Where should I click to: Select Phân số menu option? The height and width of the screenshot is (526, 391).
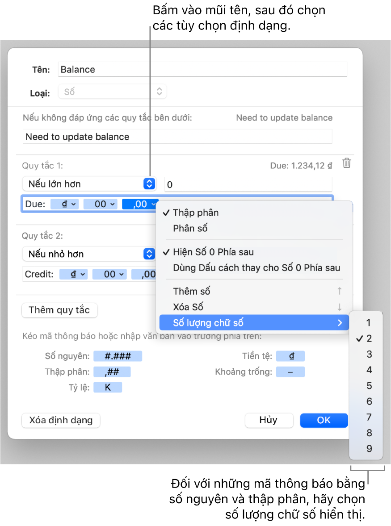(x=190, y=229)
